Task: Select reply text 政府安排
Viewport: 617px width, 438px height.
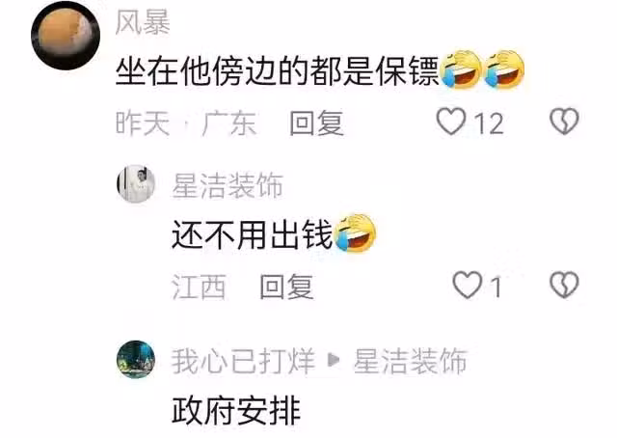Action: (236, 410)
